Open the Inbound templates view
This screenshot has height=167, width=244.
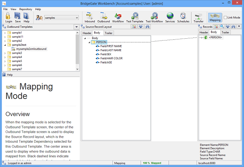[90, 17]
